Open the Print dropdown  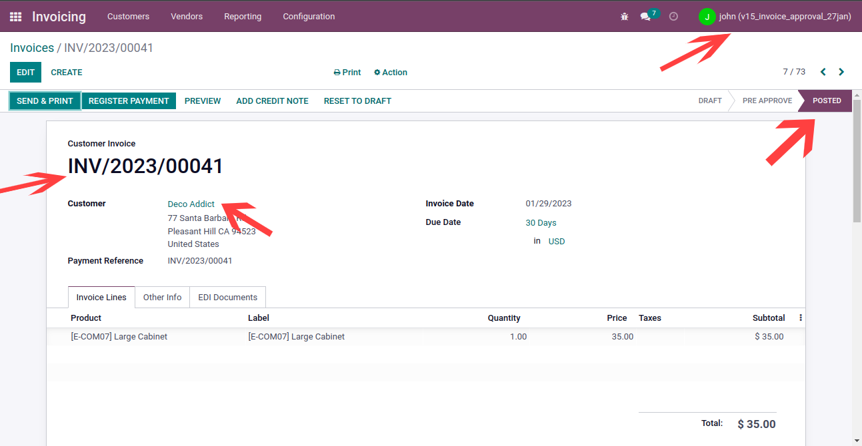(347, 73)
